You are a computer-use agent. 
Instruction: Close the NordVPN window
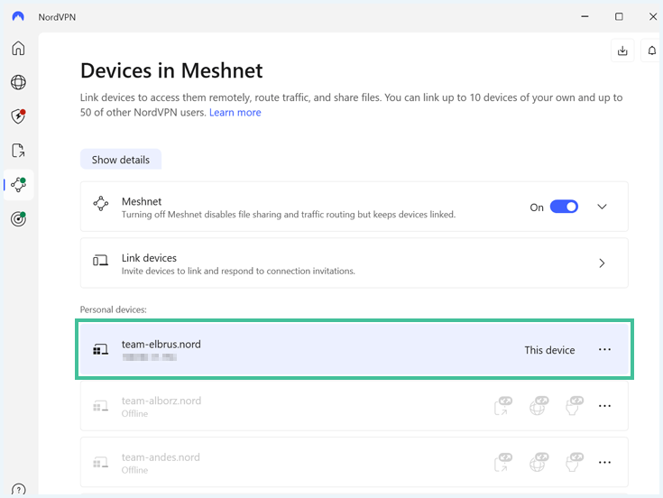tap(653, 16)
